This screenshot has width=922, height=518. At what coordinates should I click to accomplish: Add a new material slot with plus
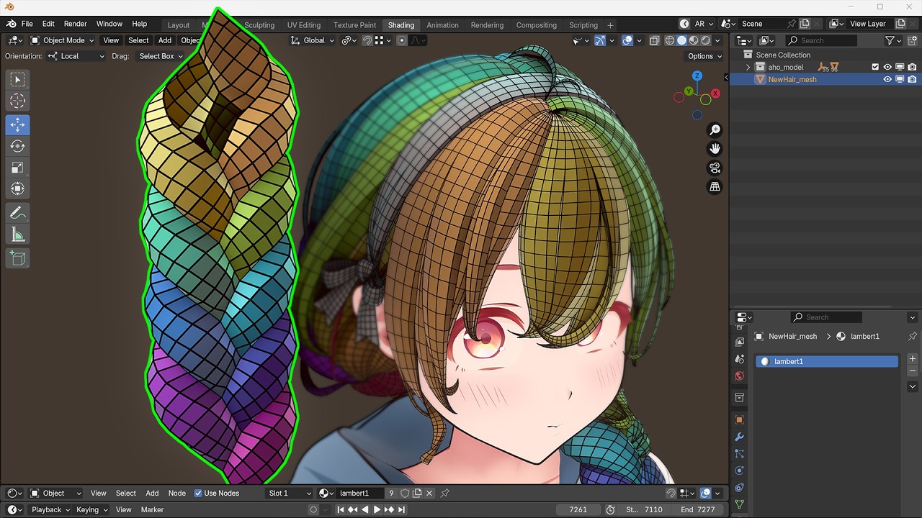(913, 358)
